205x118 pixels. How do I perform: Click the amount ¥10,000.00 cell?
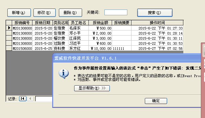tap(100, 48)
